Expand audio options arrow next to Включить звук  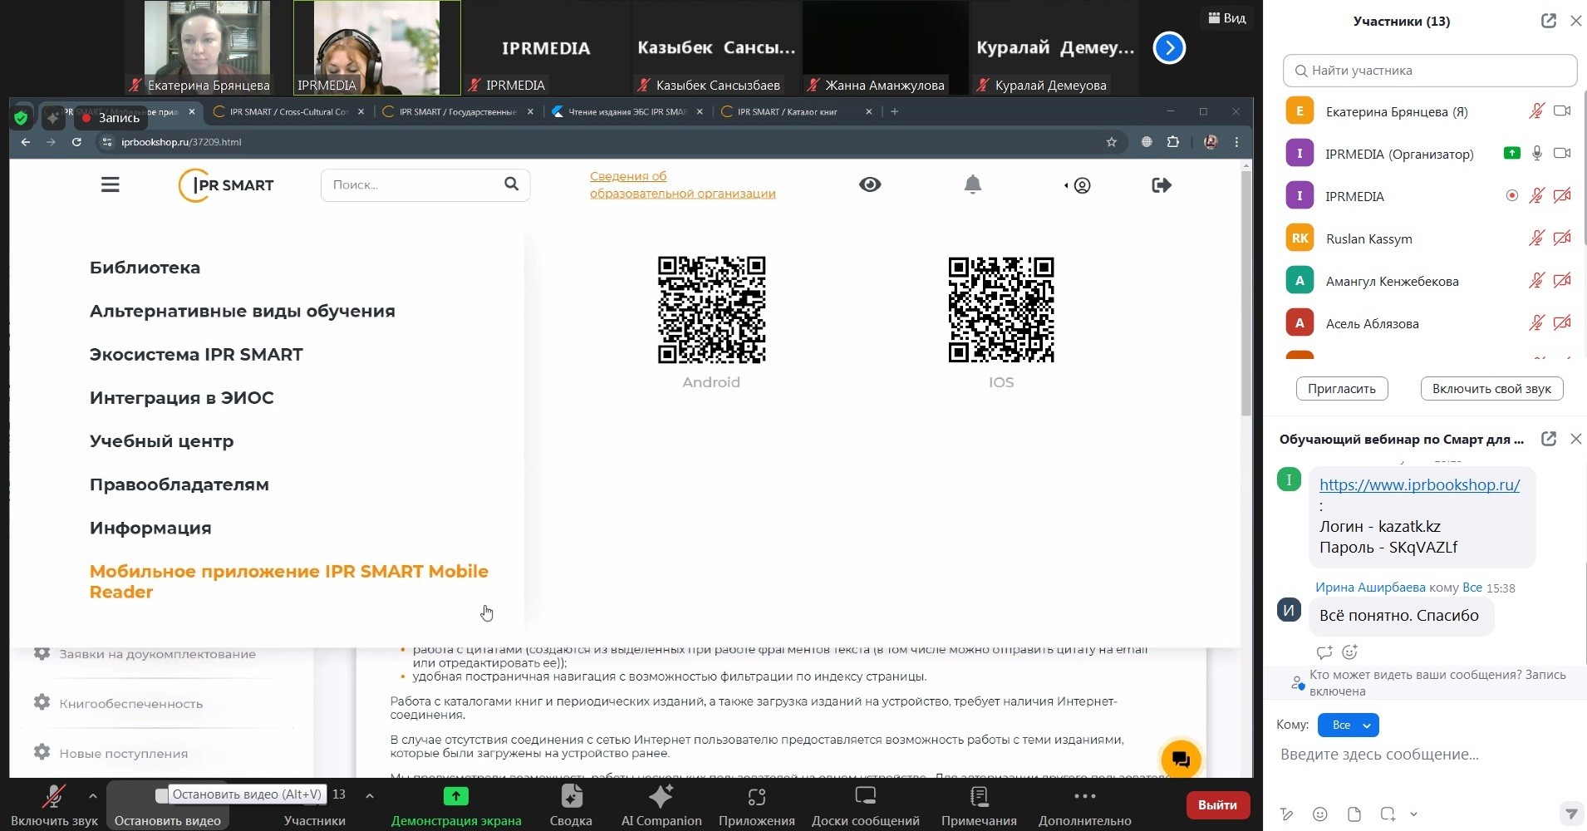(92, 796)
